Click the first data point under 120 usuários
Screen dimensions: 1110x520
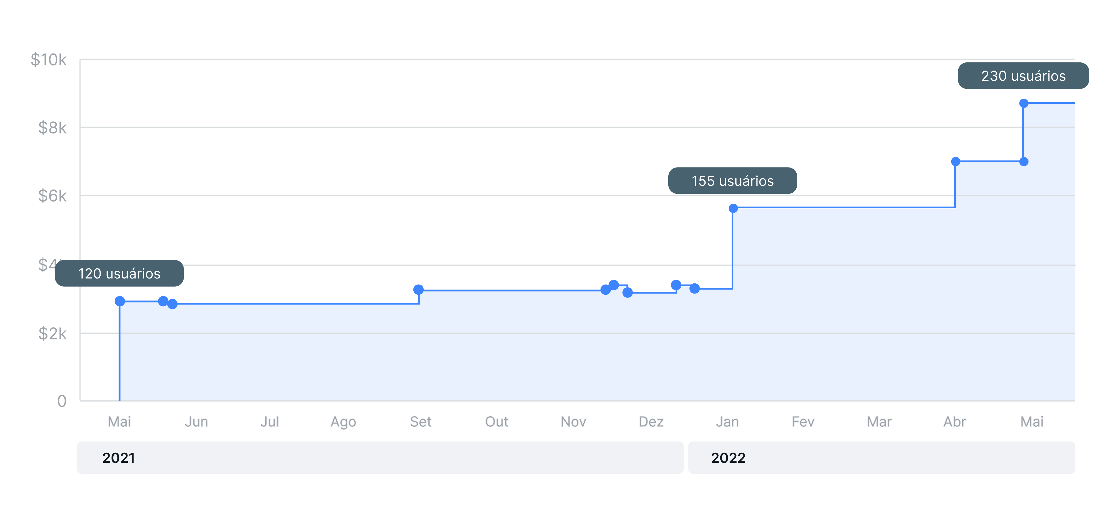tap(120, 301)
